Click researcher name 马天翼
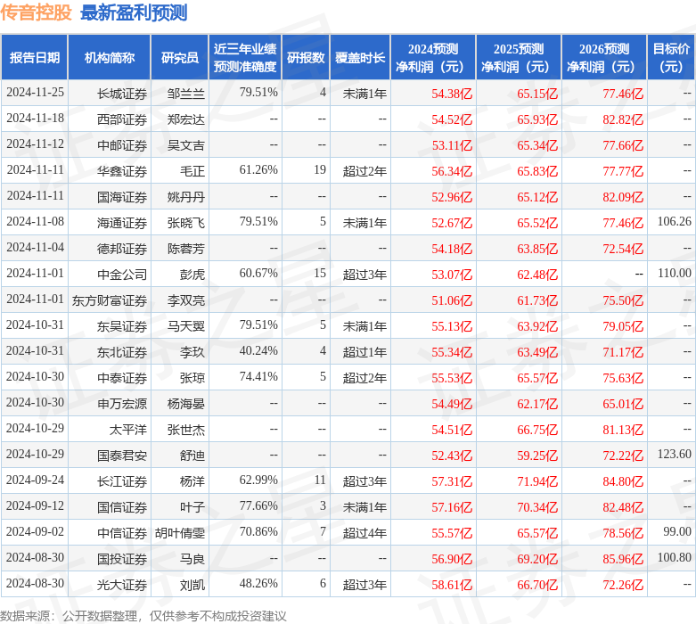696x624 pixels. pos(186,326)
